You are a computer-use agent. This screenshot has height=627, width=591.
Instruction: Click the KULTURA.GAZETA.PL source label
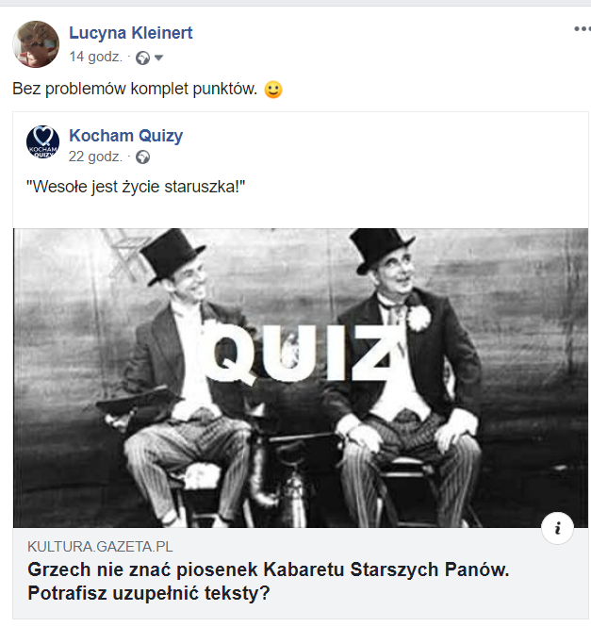(x=100, y=547)
